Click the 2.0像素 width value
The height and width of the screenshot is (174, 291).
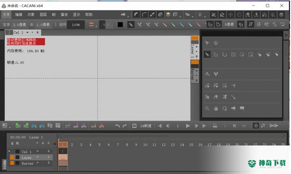(x=19, y=25)
